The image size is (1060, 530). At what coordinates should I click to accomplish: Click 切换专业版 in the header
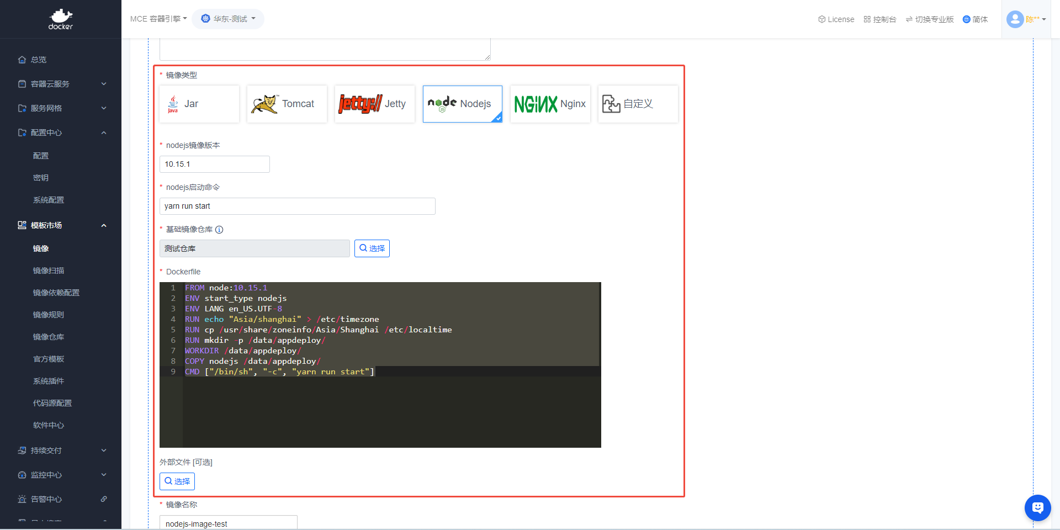coord(930,19)
